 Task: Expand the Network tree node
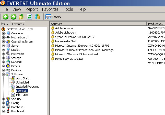(x=3, y=62)
